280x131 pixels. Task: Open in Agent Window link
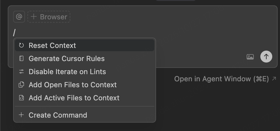pyautogui.click(x=222, y=79)
